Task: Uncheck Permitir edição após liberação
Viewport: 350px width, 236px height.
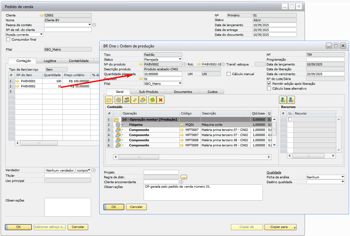Action: [x=269, y=84]
